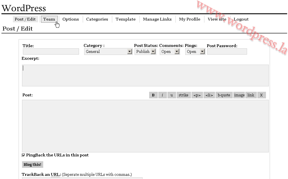This screenshot has width=288, height=179.
Task: Open the Post Status dropdown showing Publish
Action: coord(145,51)
